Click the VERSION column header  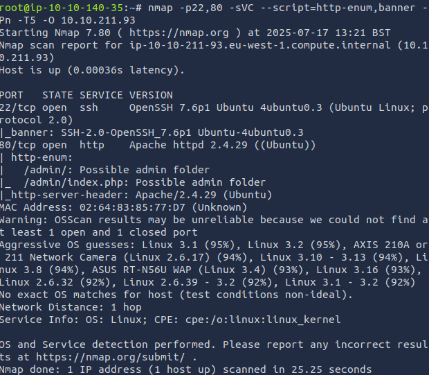(151, 95)
